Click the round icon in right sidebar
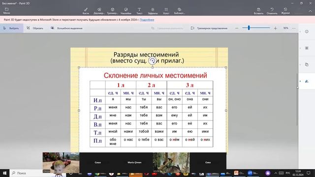 click(307, 31)
